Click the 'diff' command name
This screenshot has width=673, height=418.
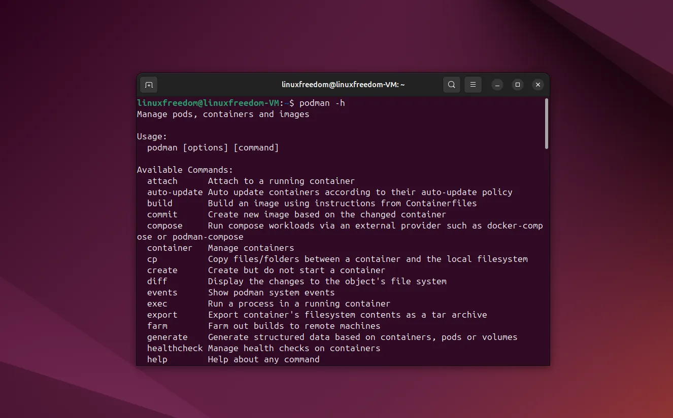coord(157,281)
